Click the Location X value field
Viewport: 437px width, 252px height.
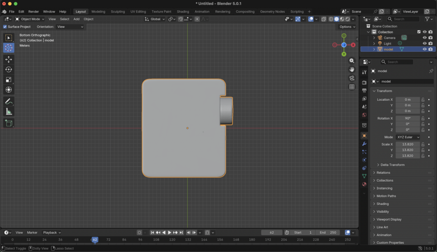(x=407, y=99)
